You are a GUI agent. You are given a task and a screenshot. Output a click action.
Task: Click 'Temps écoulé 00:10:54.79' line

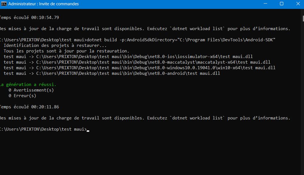point(29,18)
